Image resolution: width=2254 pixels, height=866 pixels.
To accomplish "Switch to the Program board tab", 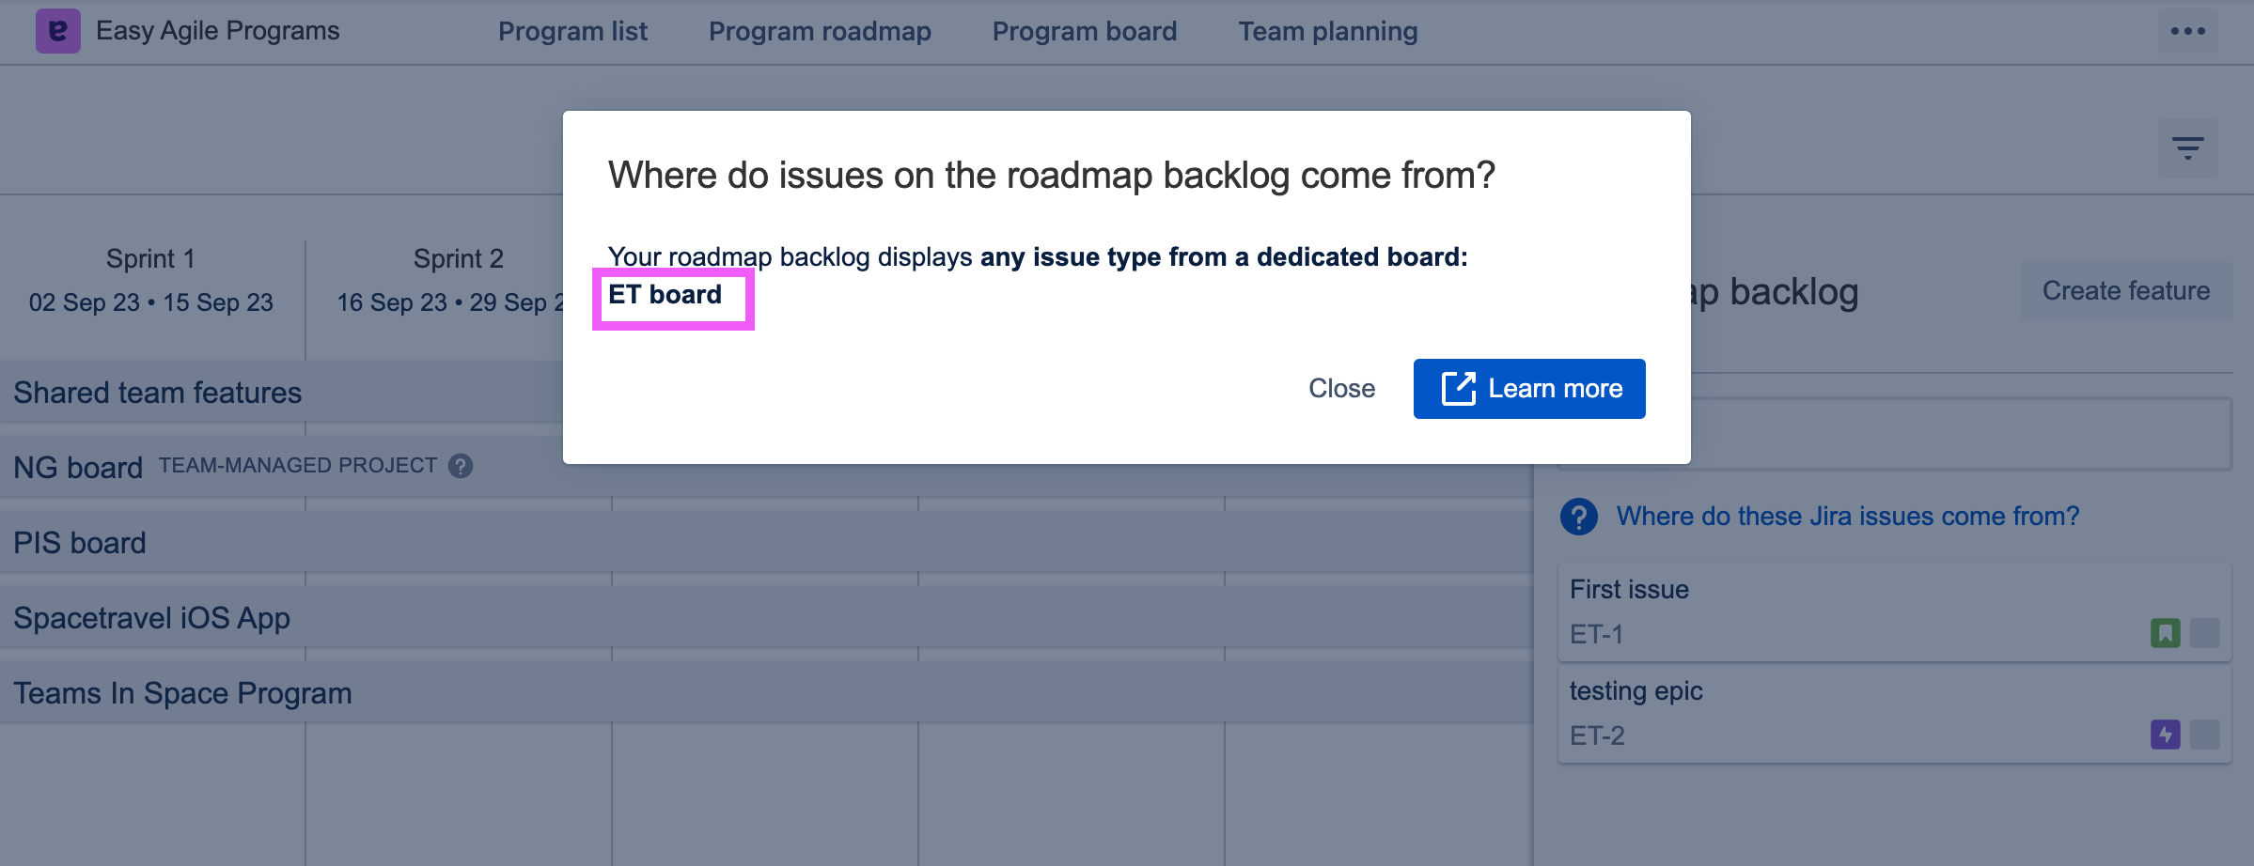I will [x=1084, y=30].
